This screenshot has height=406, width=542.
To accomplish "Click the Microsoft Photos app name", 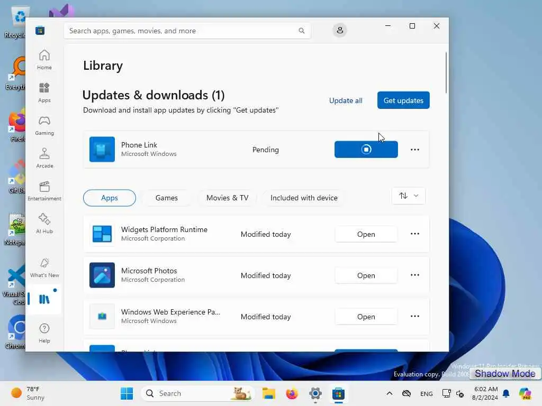I will click(x=149, y=271).
